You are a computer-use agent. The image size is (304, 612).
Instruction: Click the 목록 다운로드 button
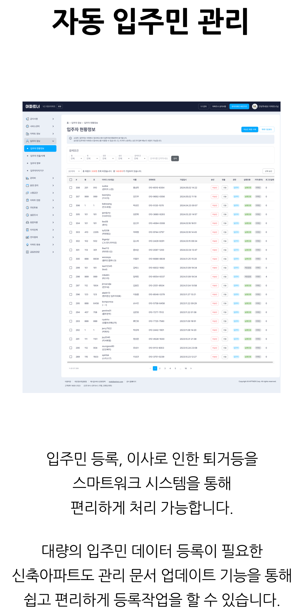(x=267, y=129)
